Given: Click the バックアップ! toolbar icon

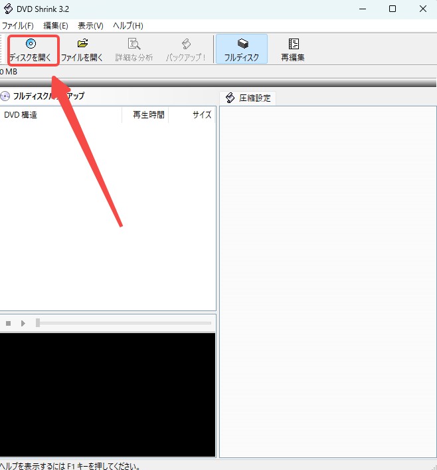Looking at the screenshot, I should tap(186, 44).
